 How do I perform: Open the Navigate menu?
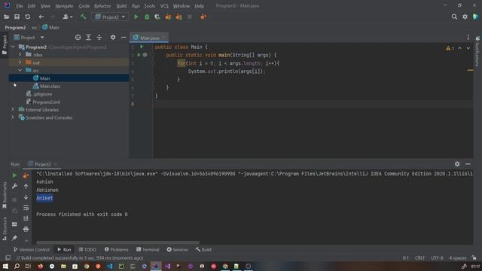click(x=64, y=6)
